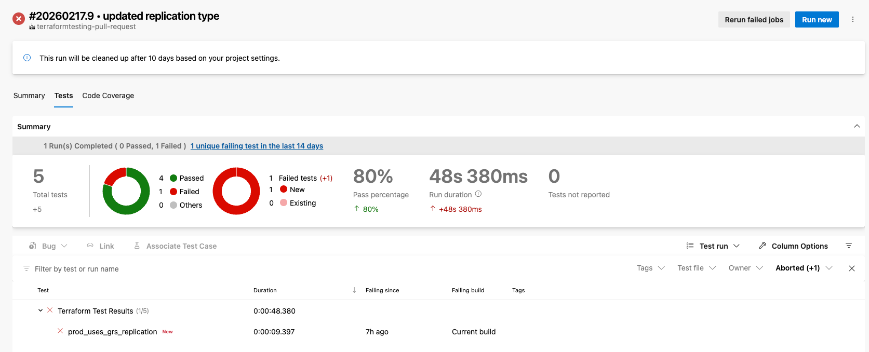Click the Bug icon in toolbar

point(33,246)
